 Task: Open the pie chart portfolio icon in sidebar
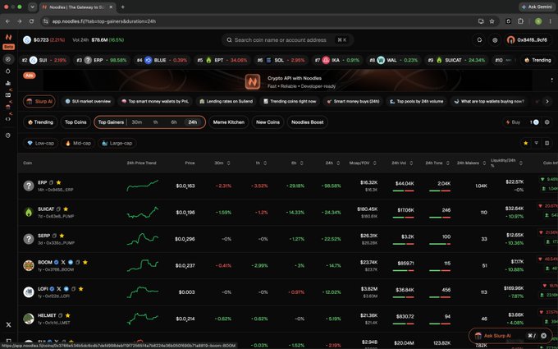point(8,135)
